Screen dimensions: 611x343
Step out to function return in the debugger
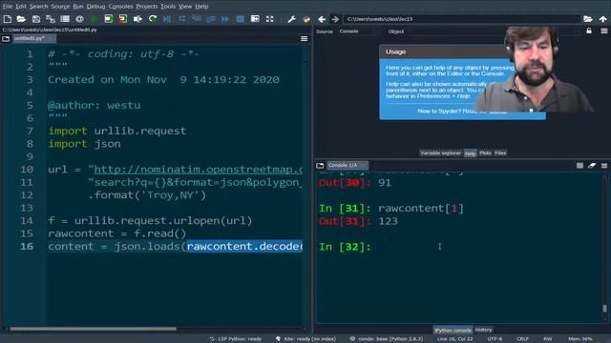[211, 19]
